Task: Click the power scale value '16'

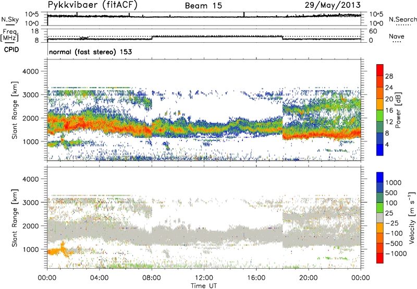Action: (389, 111)
